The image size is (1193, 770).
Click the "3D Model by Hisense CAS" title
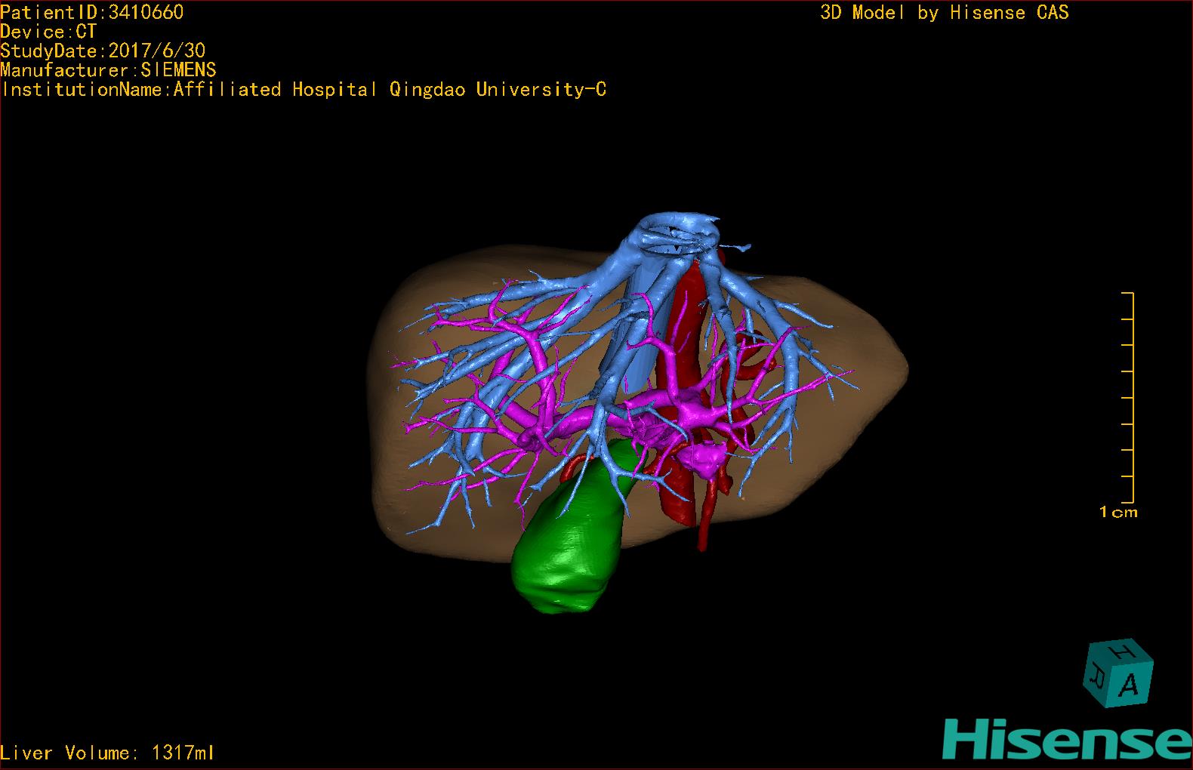[944, 12]
